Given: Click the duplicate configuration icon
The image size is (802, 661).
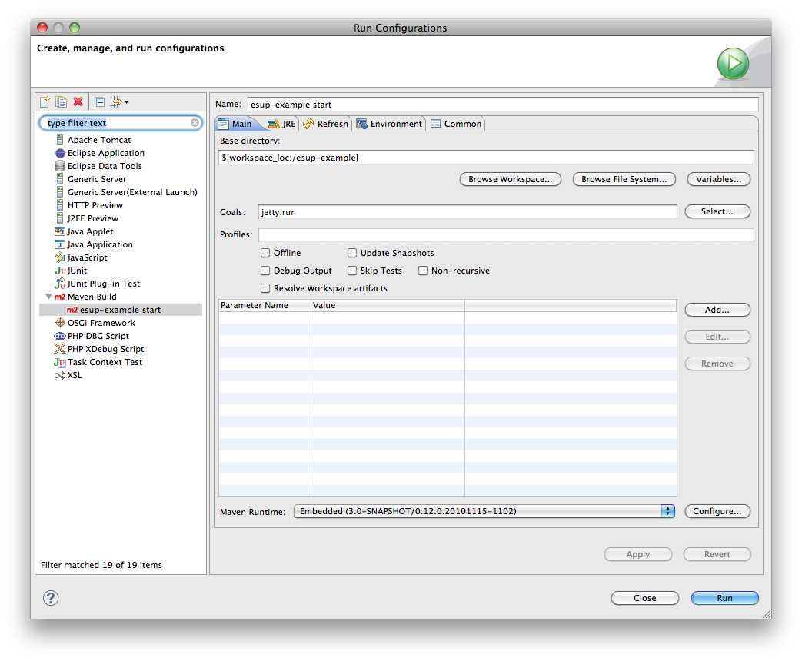Looking at the screenshot, I should click(x=61, y=101).
